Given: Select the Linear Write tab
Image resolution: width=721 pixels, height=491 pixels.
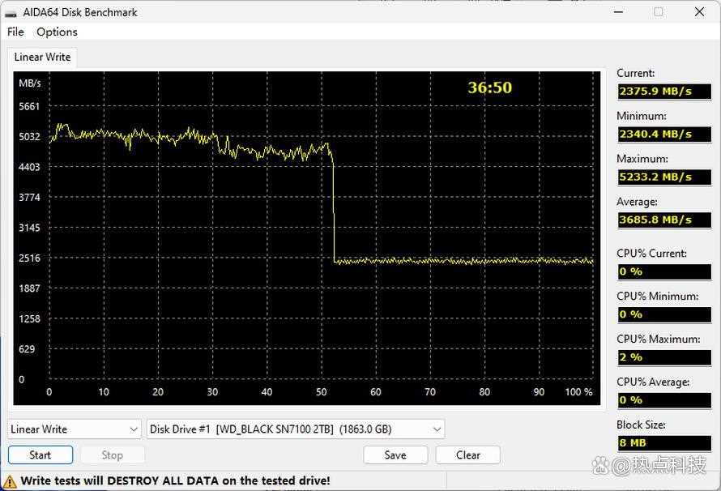Looking at the screenshot, I should click(x=42, y=57).
